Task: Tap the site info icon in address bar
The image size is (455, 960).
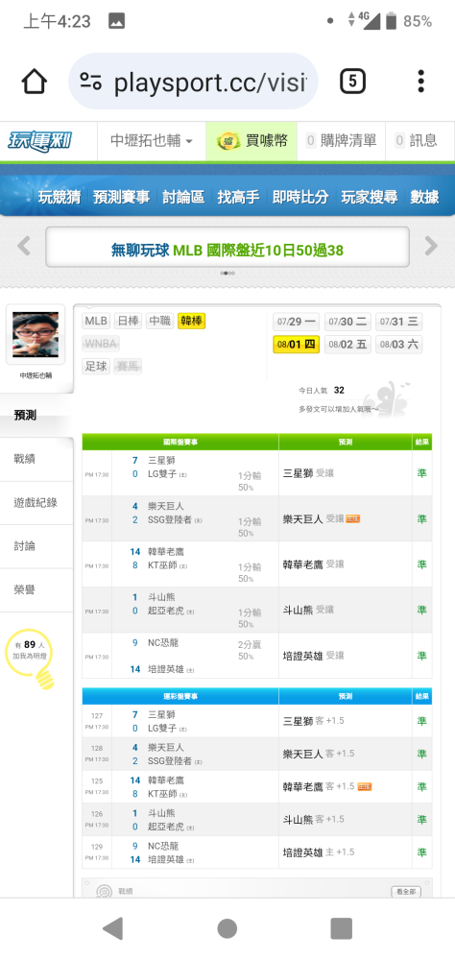Action: [91, 82]
